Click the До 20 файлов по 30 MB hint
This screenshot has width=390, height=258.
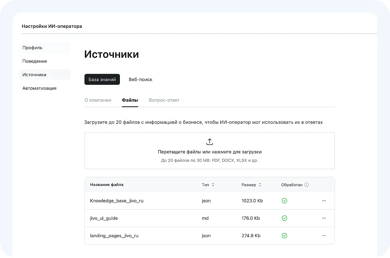[210, 160]
